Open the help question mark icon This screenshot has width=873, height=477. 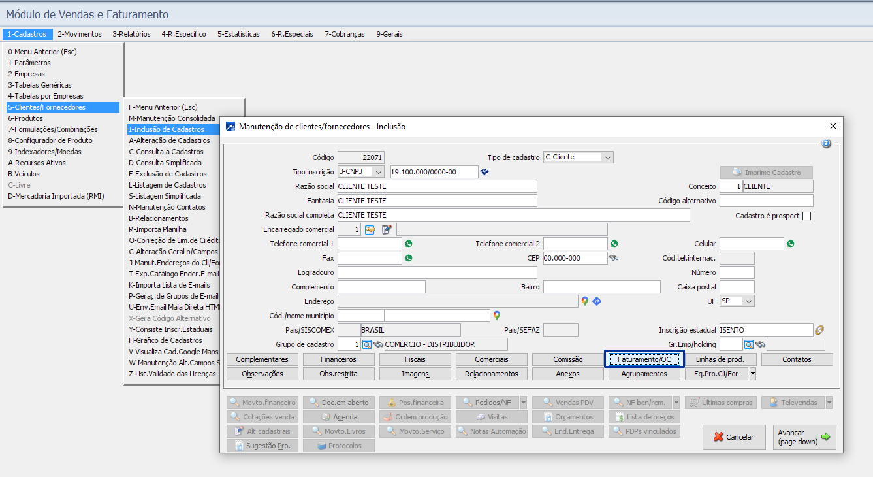[826, 144]
